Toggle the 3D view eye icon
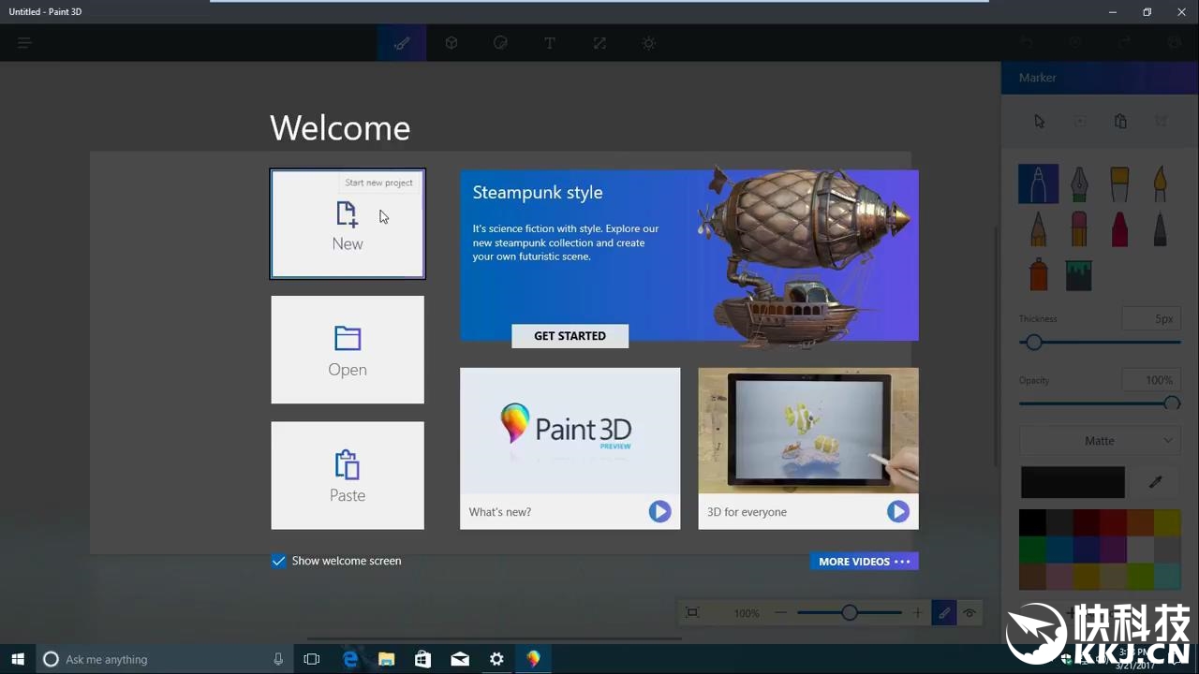Image resolution: width=1199 pixels, height=674 pixels. [x=970, y=613]
